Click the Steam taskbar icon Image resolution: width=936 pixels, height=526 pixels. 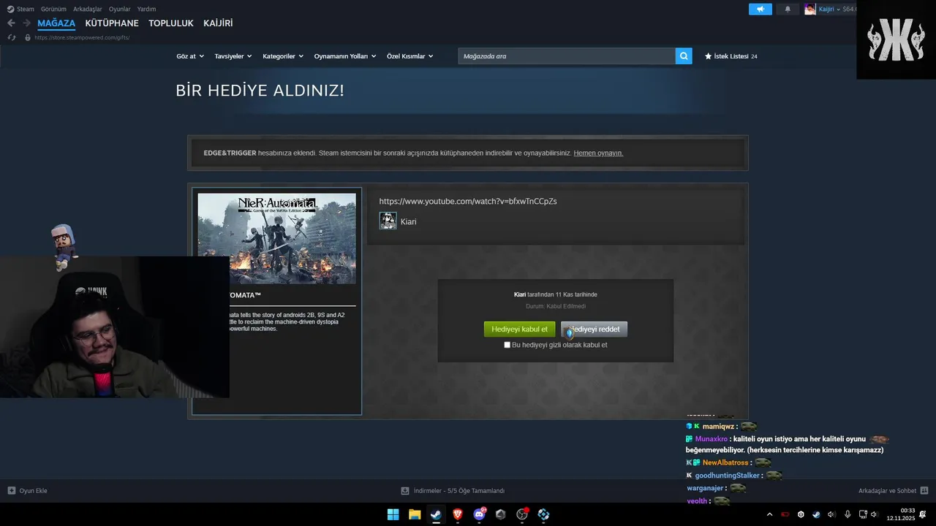[x=436, y=514]
